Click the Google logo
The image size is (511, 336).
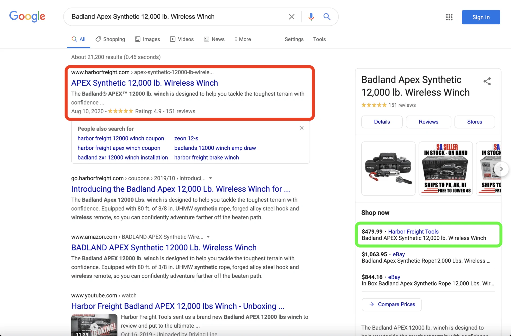(x=27, y=16)
